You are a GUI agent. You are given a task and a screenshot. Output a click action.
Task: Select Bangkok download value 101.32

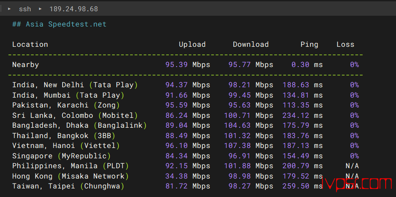pyautogui.click(x=237, y=136)
